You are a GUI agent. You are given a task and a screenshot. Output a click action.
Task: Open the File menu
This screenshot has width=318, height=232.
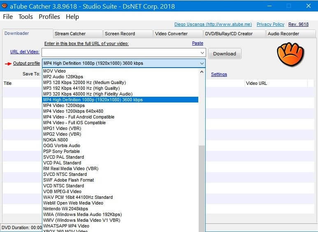point(8,16)
